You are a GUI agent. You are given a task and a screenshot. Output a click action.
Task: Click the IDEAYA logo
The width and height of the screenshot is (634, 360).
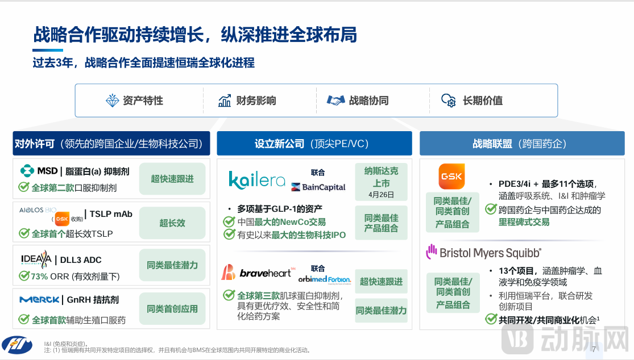(x=36, y=259)
